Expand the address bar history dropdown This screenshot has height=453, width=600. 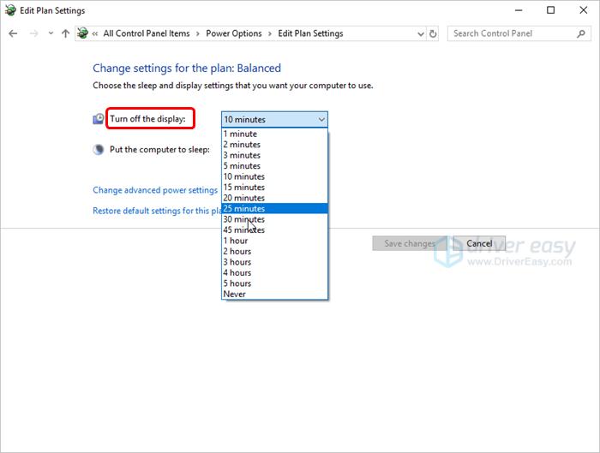click(421, 33)
